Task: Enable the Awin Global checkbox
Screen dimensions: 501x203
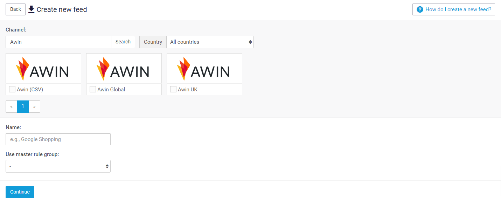Action: (x=93, y=89)
